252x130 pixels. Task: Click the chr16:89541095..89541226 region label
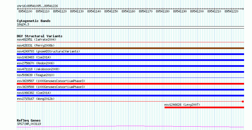pos(37,6)
